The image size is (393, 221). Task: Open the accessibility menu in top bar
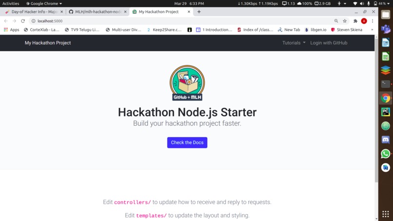341,3
